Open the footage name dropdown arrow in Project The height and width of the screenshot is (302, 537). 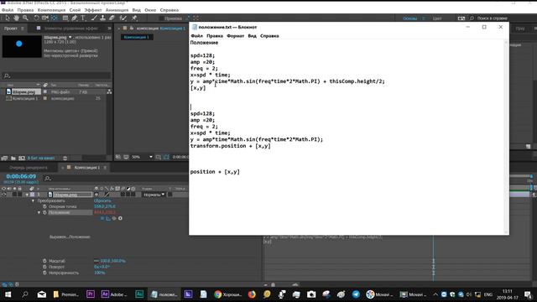[70, 37]
